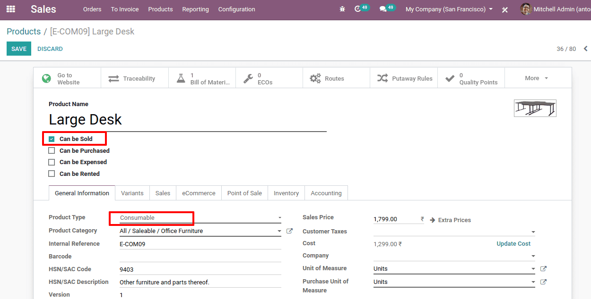Open Traceability arrows stat button

point(135,78)
